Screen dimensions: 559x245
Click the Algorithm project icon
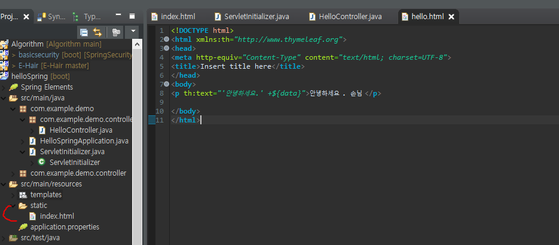4,44
